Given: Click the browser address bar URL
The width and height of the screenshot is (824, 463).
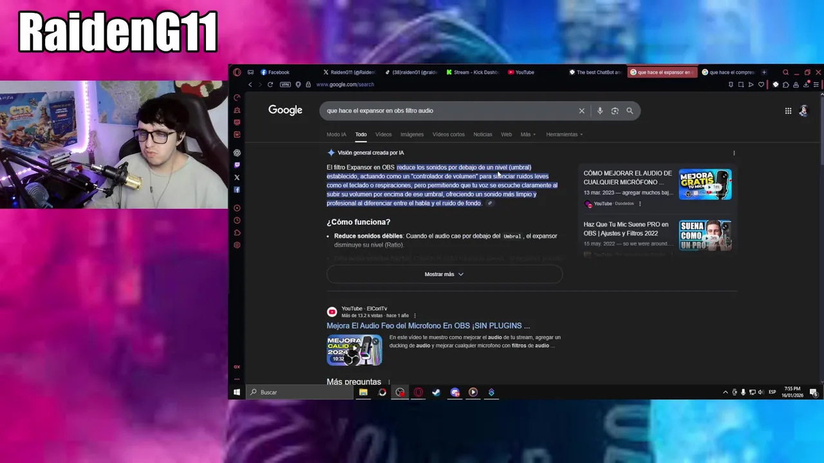Looking at the screenshot, I should tap(345, 84).
